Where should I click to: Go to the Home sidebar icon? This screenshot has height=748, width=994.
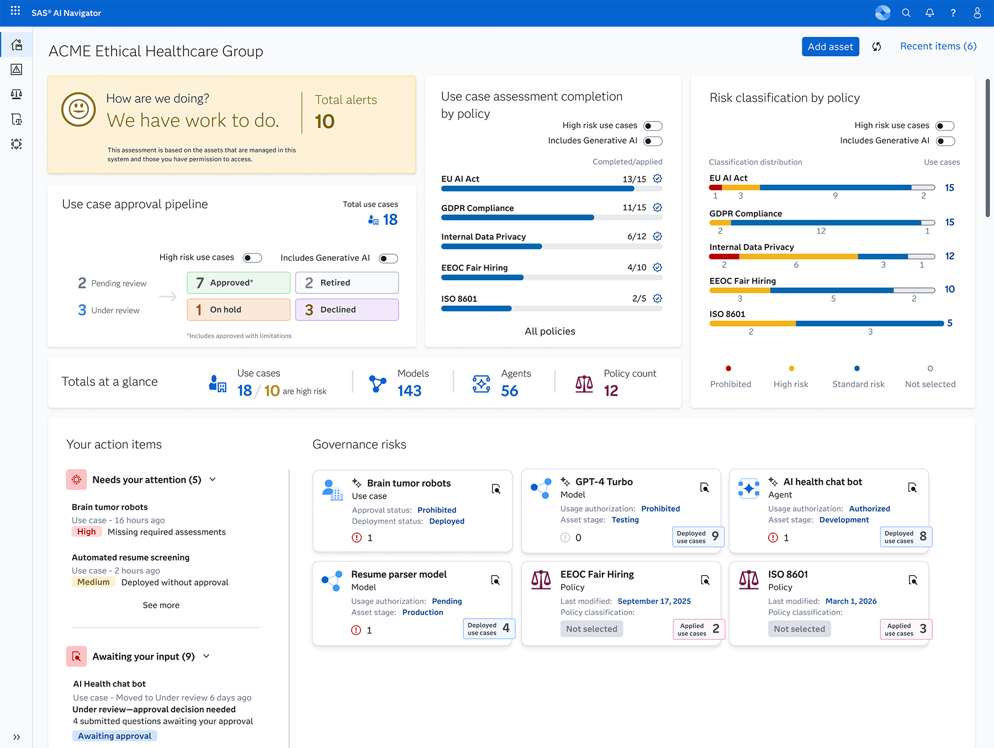17,45
